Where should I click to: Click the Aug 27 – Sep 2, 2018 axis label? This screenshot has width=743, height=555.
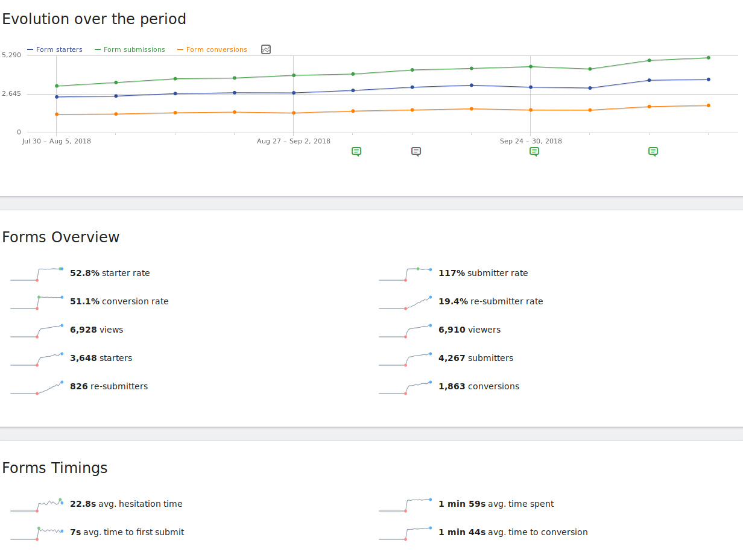click(x=294, y=141)
